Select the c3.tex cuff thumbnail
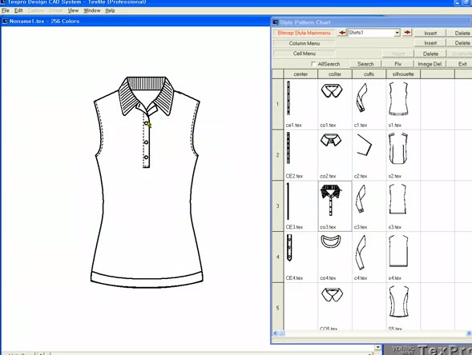 click(361, 199)
